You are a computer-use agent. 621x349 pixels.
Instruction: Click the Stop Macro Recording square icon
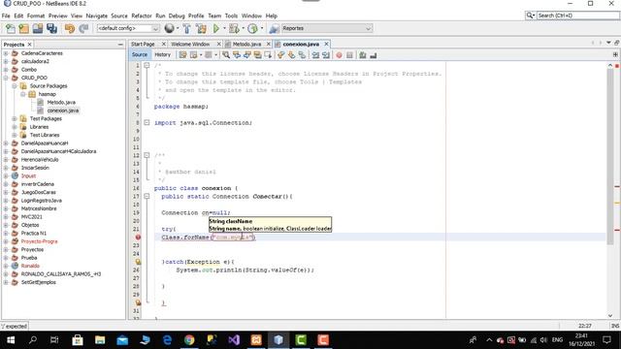point(349,55)
